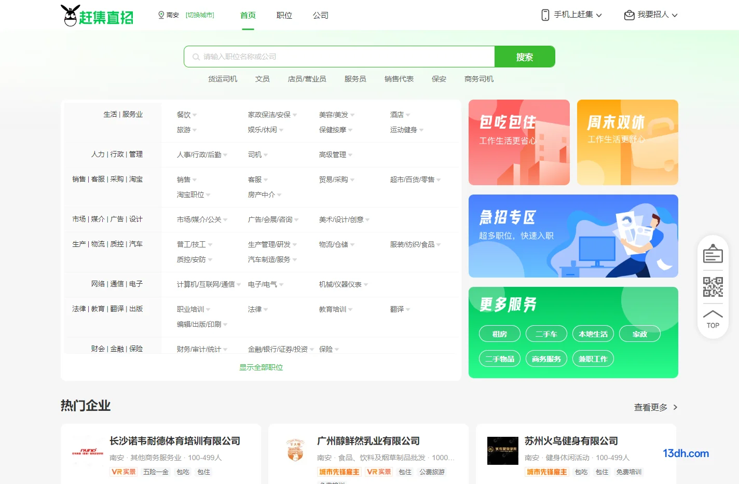Viewport: 739px width, 484px height.
Task: Focus the job or company search field
Action: click(339, 57)
